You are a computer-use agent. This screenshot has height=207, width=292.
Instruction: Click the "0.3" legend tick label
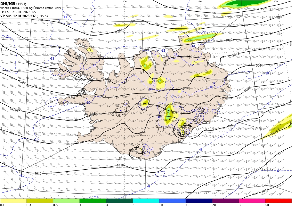pos(29,205)
